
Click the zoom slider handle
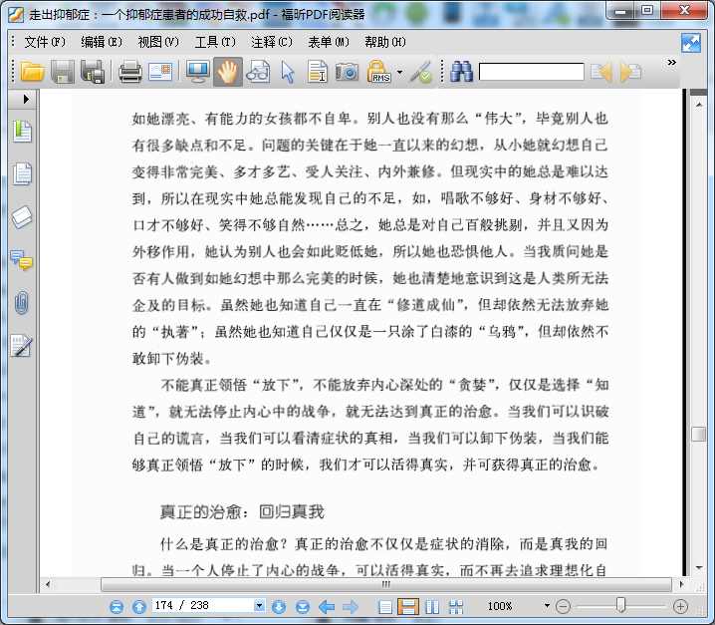tap(620, 605)
